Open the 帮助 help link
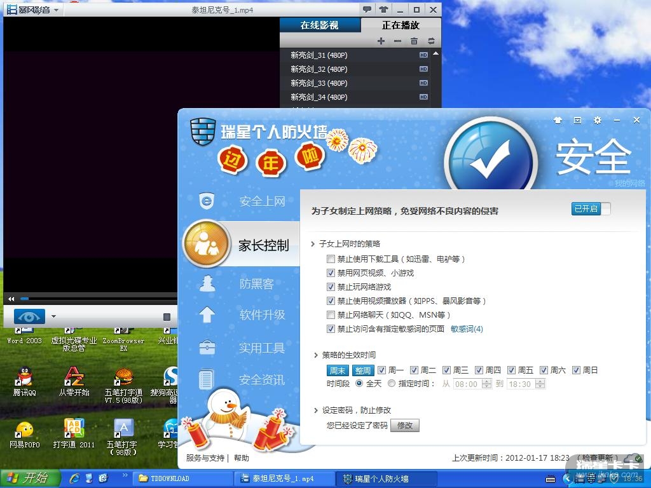This screenshot has height=488, width=651. point(241,457)
